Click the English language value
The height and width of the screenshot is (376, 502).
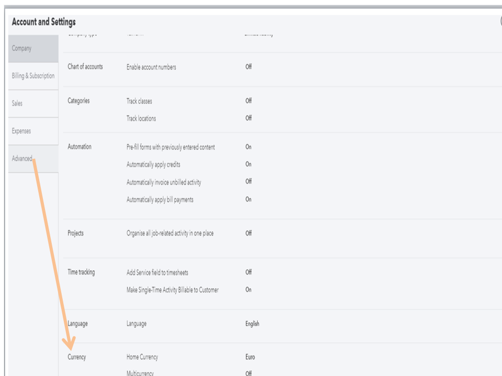tap(252, 324)
